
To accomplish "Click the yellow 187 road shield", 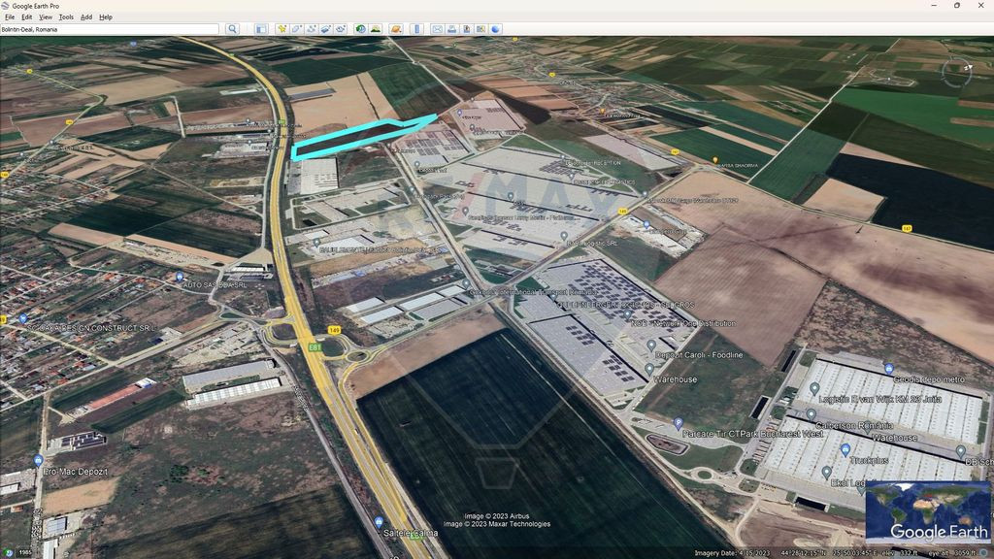I will click(x=908, y=229).
